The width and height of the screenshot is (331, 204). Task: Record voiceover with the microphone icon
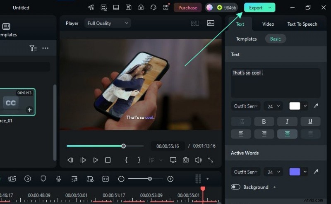point(59,179)
